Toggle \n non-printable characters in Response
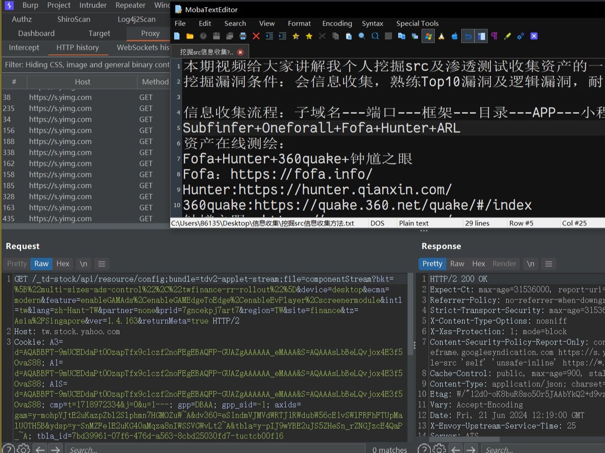The height and width of the screenshot is (453, 605). coord(530,264)
